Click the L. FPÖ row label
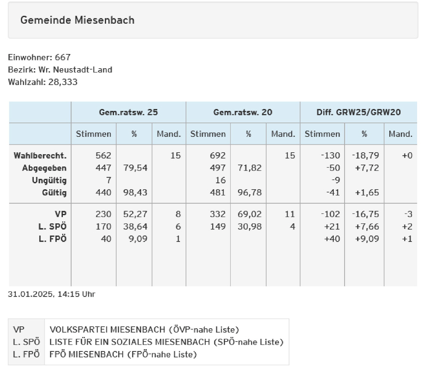425x388 pixels. tap(52, 239)
